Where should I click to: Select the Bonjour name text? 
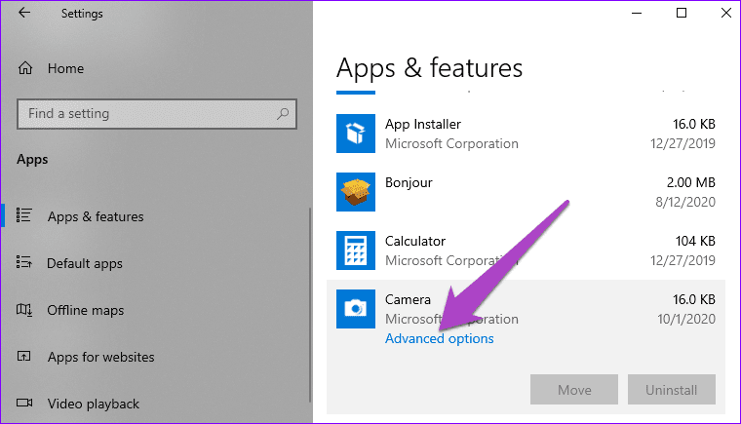pyautogui.click(x=409, y=183)
